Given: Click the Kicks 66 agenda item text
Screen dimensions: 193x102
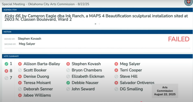Looking at the screenshot, I should (96, 18).
